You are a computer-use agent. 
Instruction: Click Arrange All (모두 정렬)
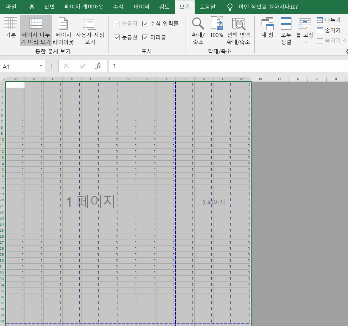[286, 31]
